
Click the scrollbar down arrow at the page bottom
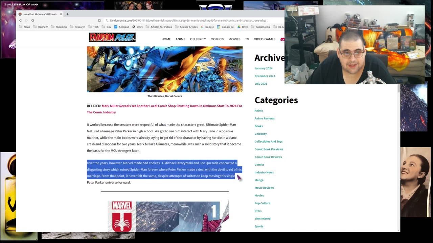[x=398, y=230]
